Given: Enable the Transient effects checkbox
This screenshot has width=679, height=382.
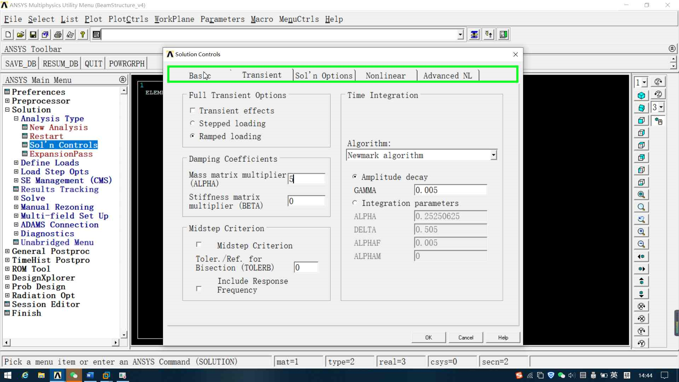Looking at the screenshot, I should click(193, 111).
